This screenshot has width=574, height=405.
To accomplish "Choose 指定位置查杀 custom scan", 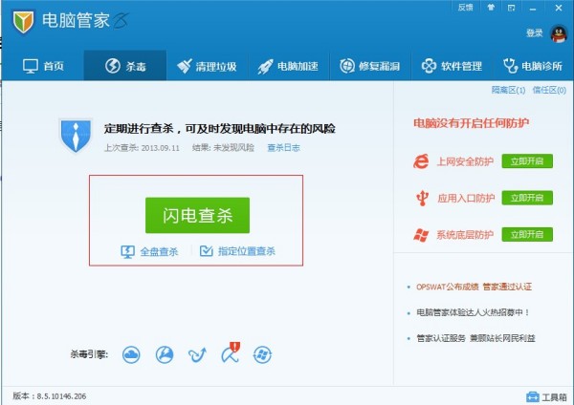I will pyautogui.click(x=247, y=251).
